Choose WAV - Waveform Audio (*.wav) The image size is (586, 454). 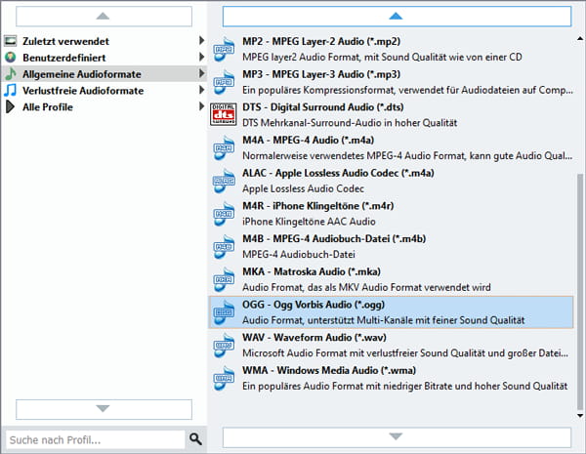coord(391,345)
